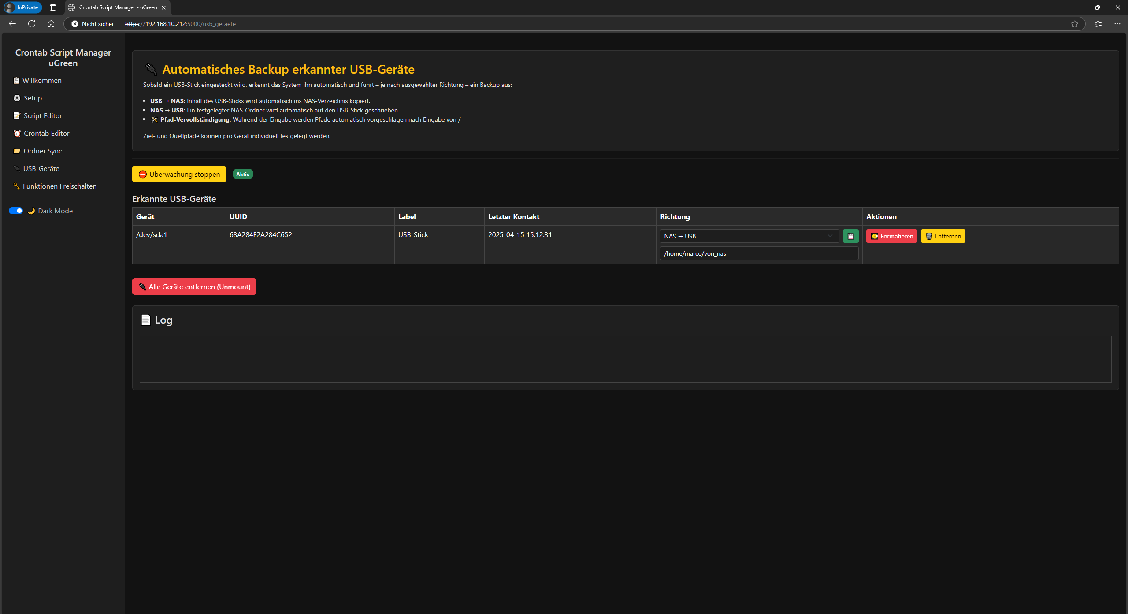Click the InPrivate profile badge

tap(22, 7)
